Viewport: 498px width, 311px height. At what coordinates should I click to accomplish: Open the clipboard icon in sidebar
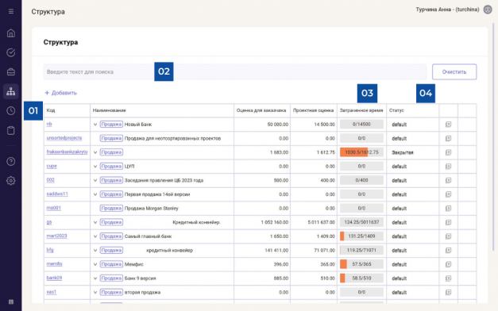(11, 130)
